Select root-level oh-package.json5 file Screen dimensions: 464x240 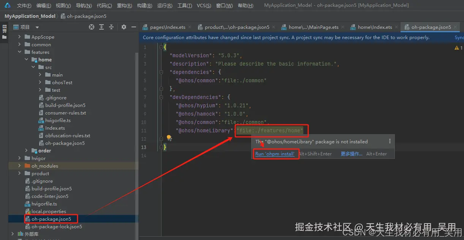click(x=51, y=219)
